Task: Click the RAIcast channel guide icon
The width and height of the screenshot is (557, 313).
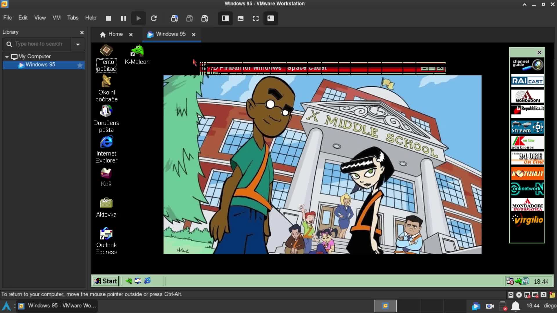Action: coord(527,81)
